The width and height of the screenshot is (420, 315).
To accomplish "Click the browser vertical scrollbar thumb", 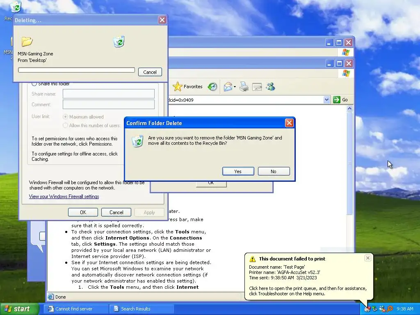I will pyautogui.click(x=349, y=163).
